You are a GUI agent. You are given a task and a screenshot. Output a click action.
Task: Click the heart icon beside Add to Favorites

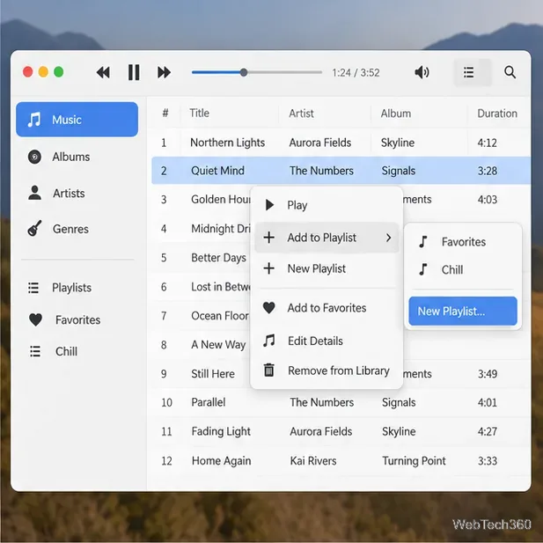tap(269, 307)
